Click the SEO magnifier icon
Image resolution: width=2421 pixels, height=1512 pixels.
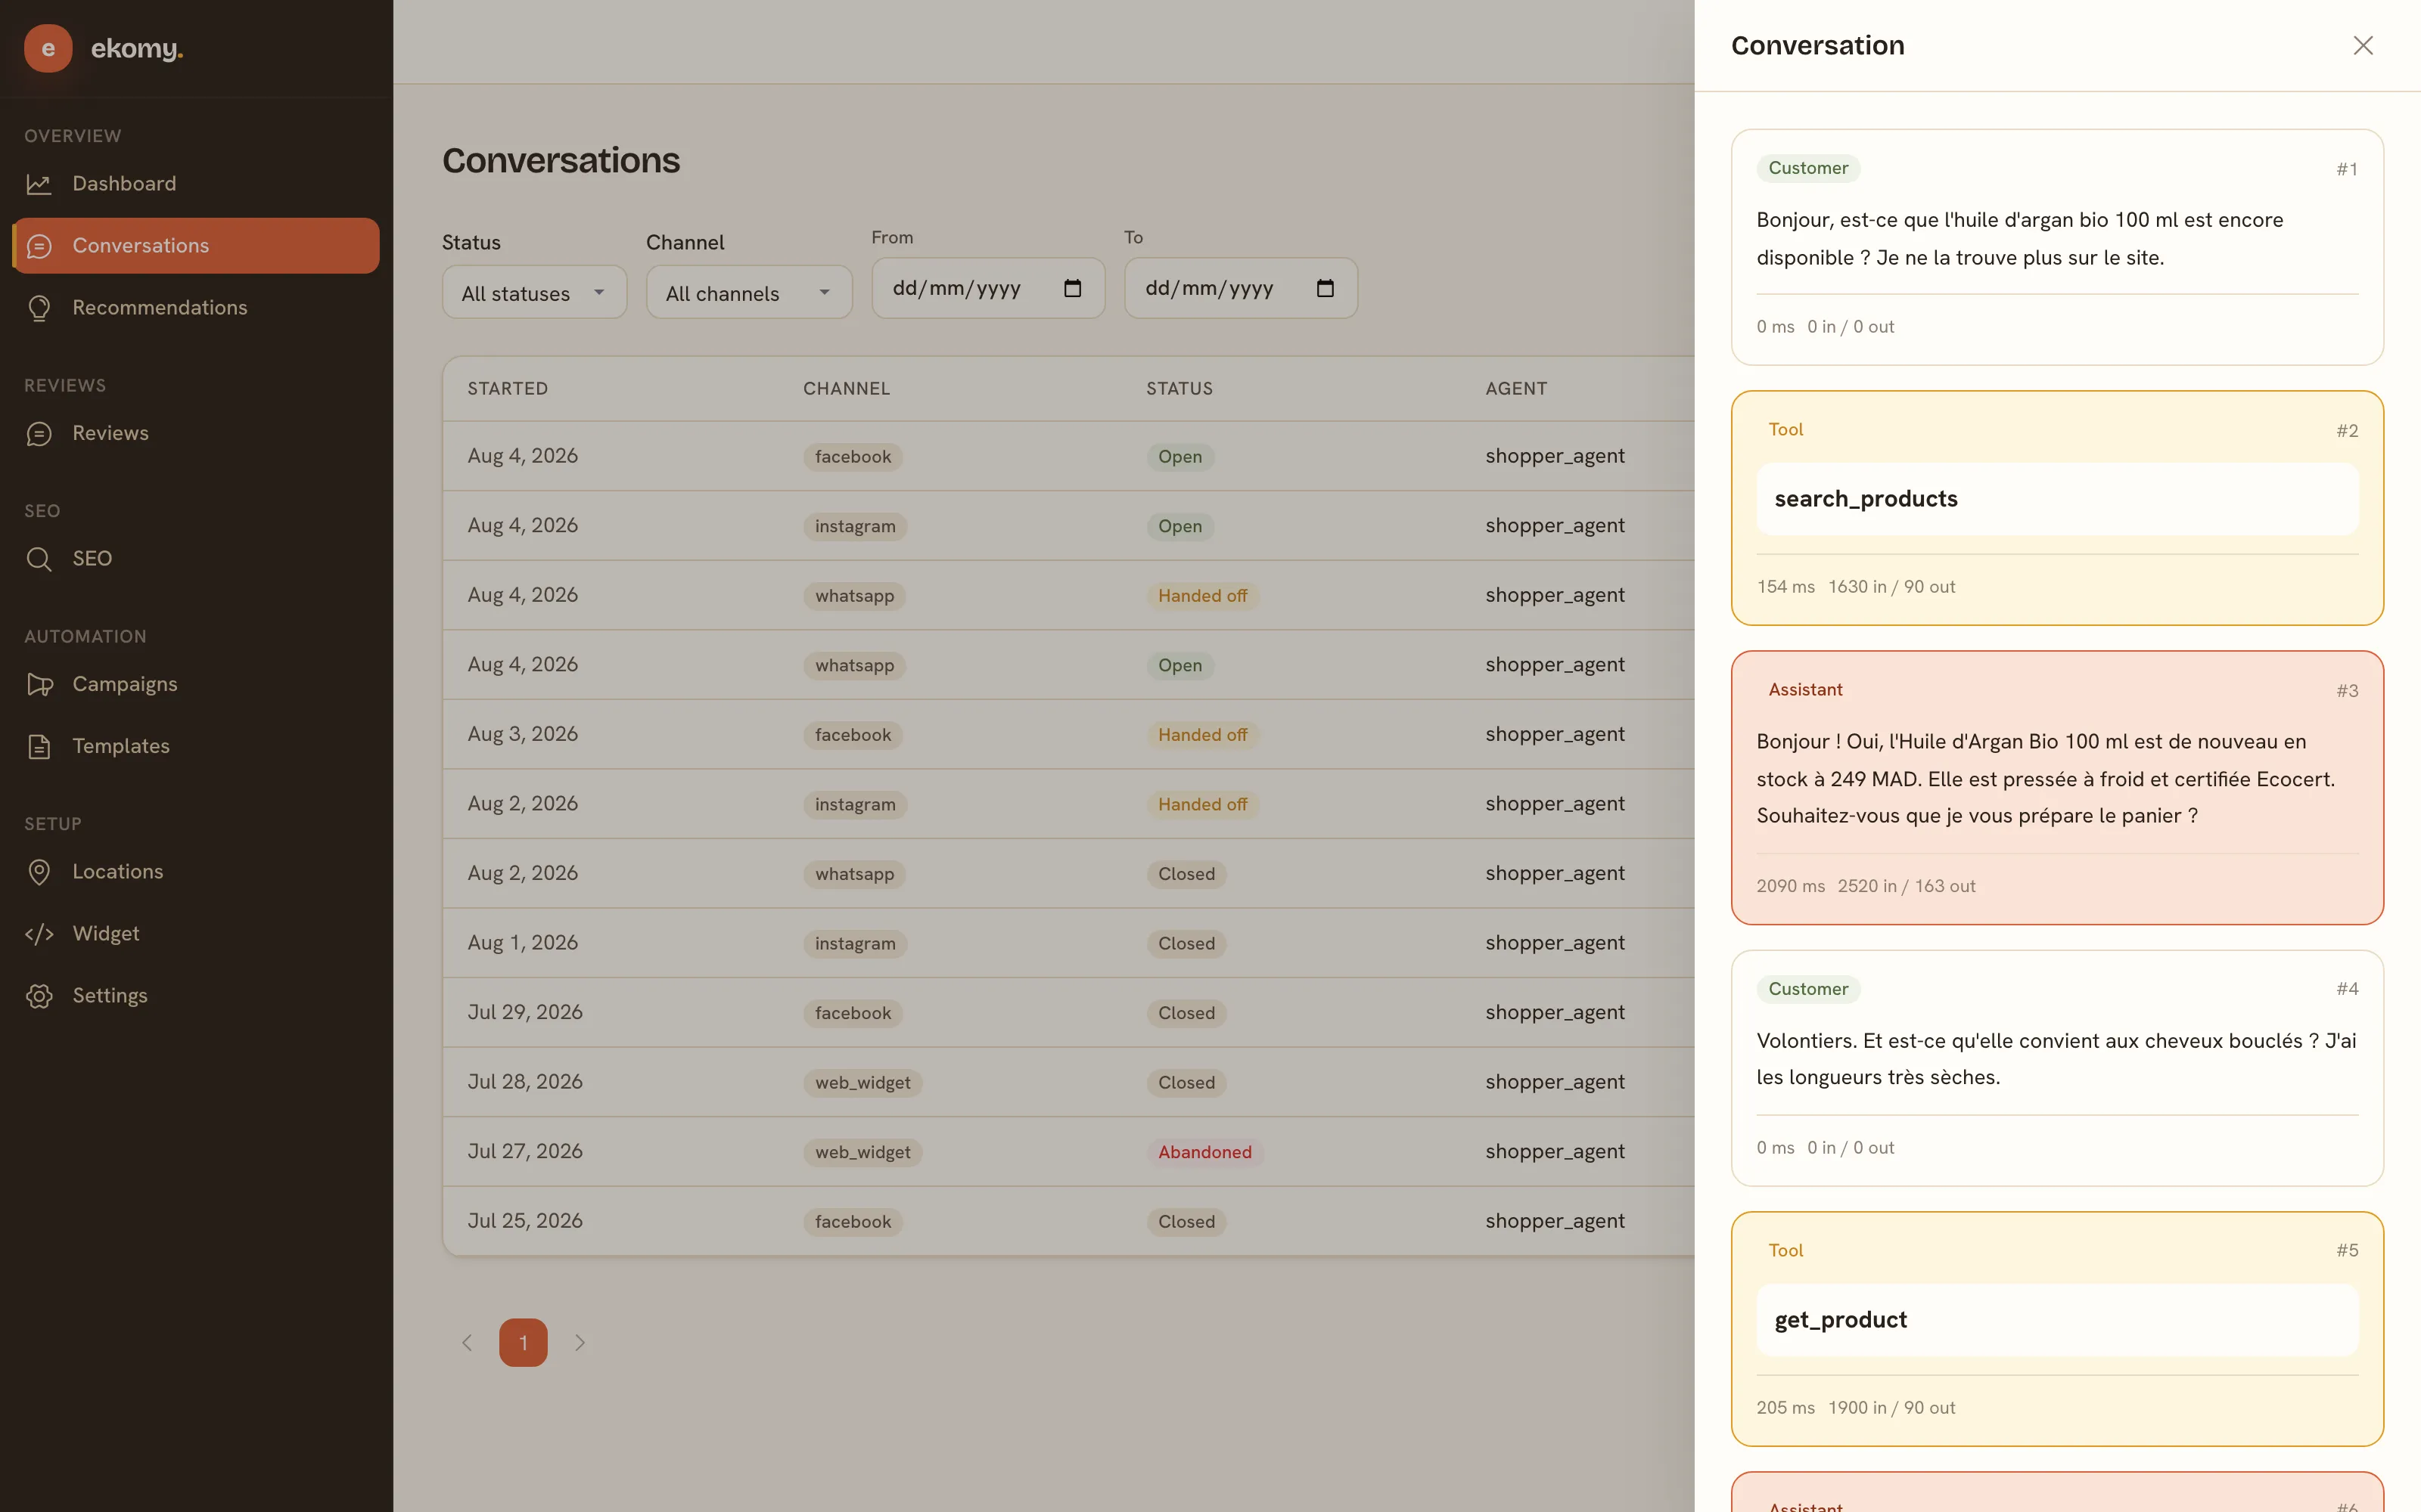click(x=39, y=559)
